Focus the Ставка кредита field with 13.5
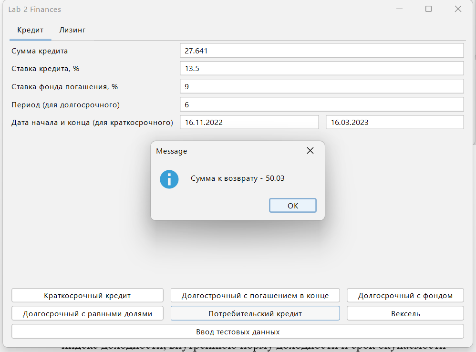This screenshot has height=352, width=476. tap(322, 68)
